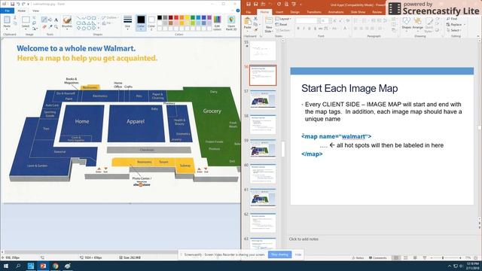Expand the Layout dropdown in PowerPoint
Image resolution: width=482 pixels, height=271 pixels.
point(283,19)
